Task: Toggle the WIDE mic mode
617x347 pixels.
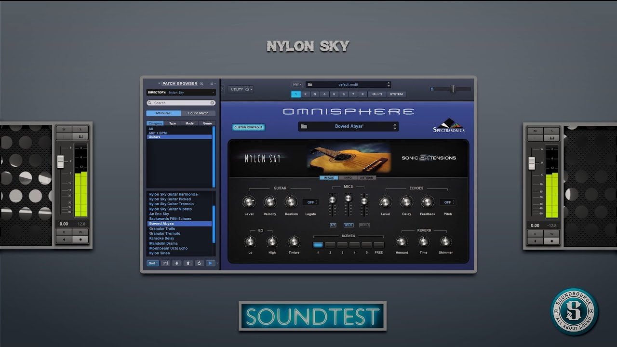Action: [x=349, y=225]
